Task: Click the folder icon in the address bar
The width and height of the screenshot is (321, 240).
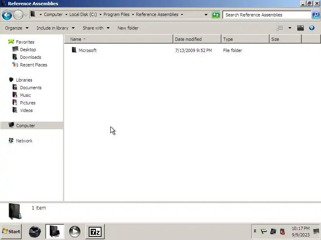Action: (33, 14)
